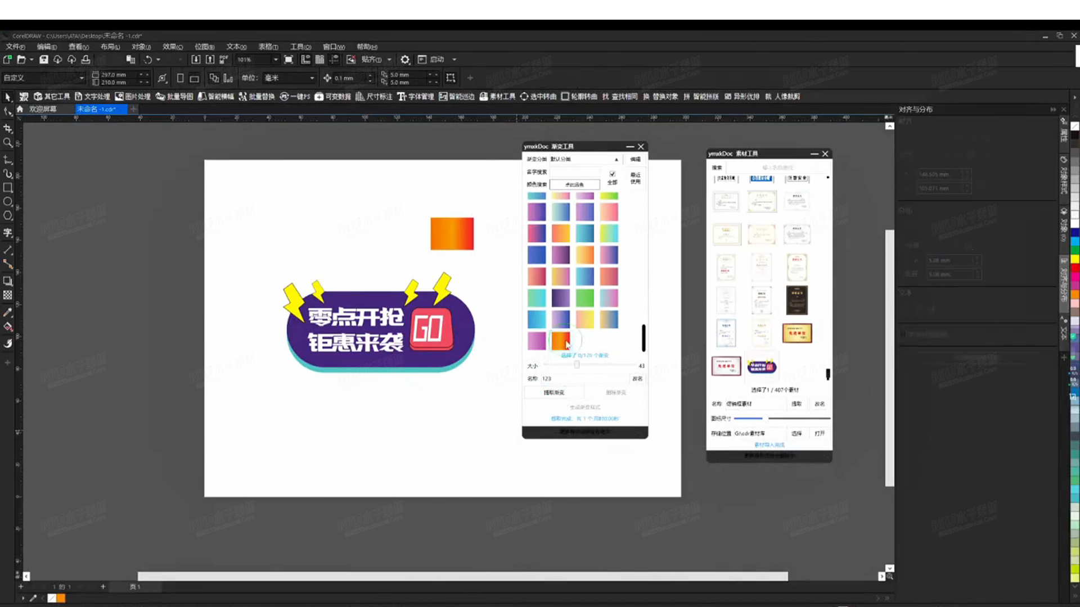Click 改名 button beside name 123
Viewport: 1080px width, 607px height.
point(637,378)
